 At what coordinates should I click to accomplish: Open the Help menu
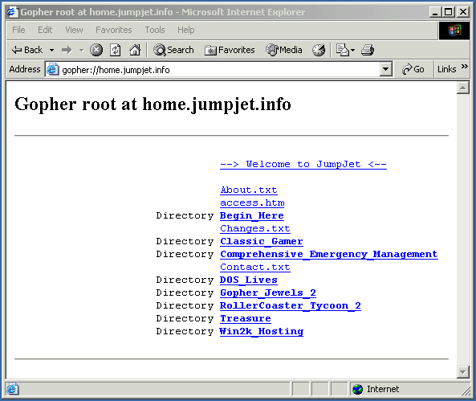coord(185,30)
